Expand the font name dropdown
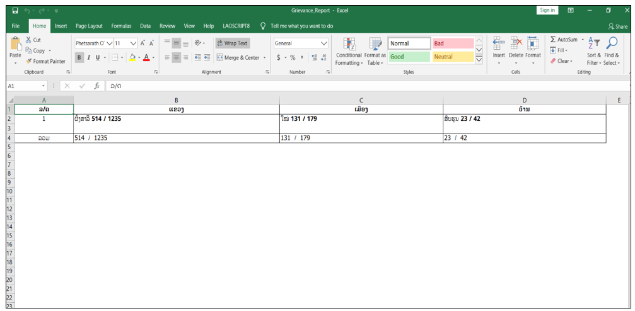 [x=110, y=43]
